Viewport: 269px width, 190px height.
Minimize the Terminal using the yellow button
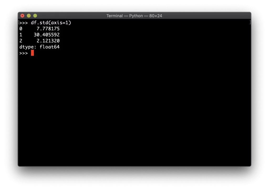[x=29, y=16]
